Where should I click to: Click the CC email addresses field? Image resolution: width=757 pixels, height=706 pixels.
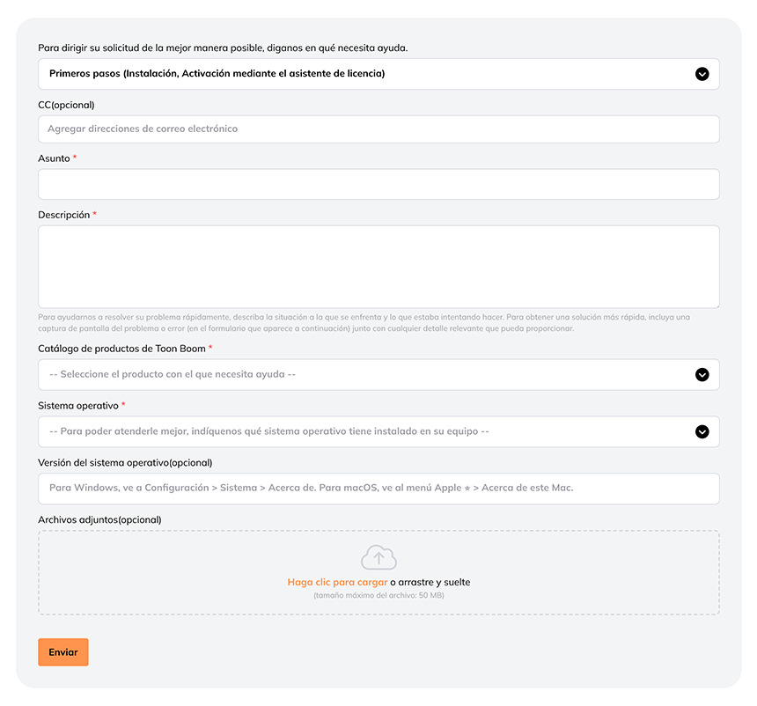tap(379, 129)
